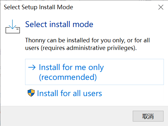Viewport: 168px width, 126px height.
Task: Click the "Select Setup Install Mode" window title
Action: [38, 7]
